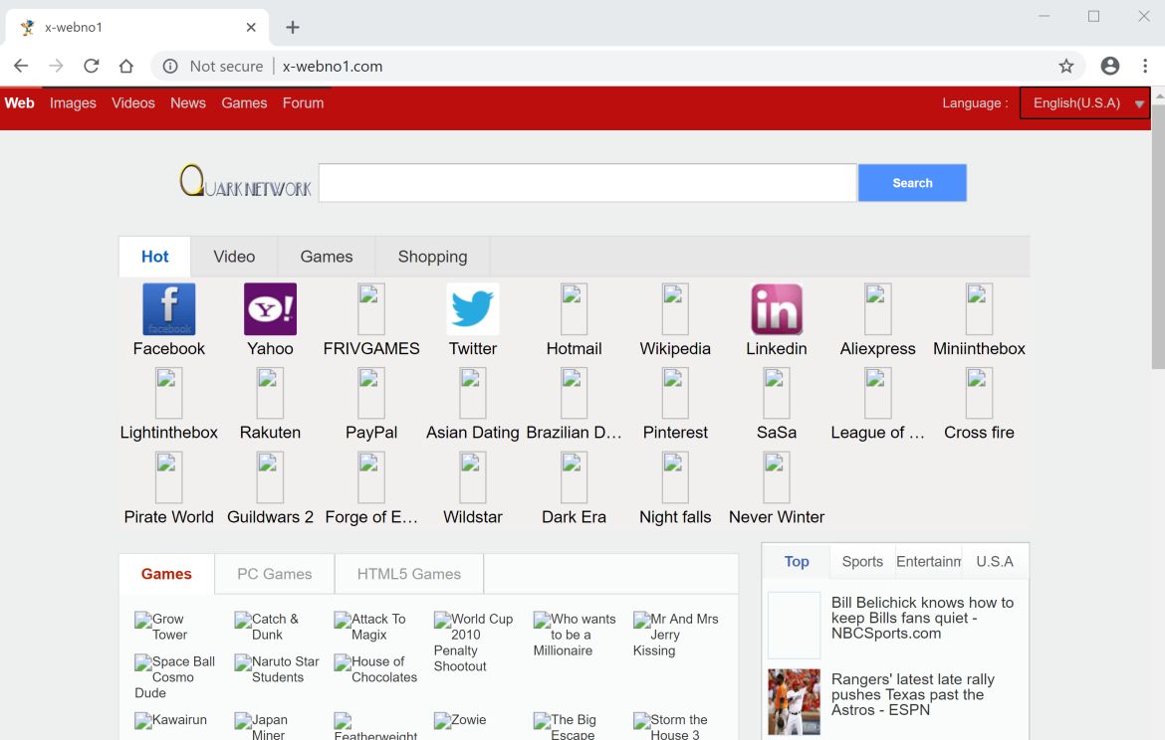Switch to the Shopping tab
The width and height of the screenshot is (1165, 740).
click(432, 257)
